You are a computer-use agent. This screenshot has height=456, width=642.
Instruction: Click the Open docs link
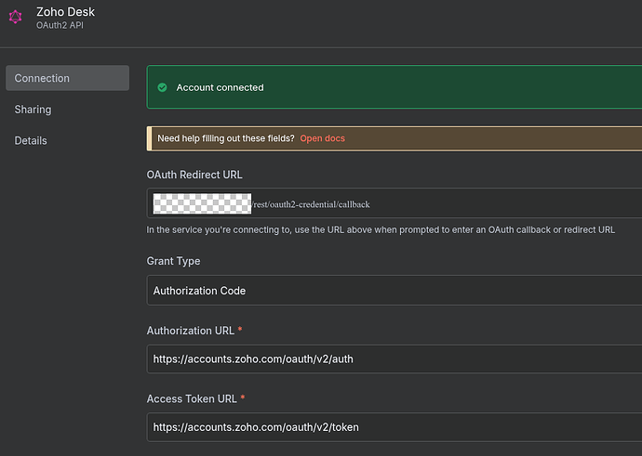click(322, 138)
